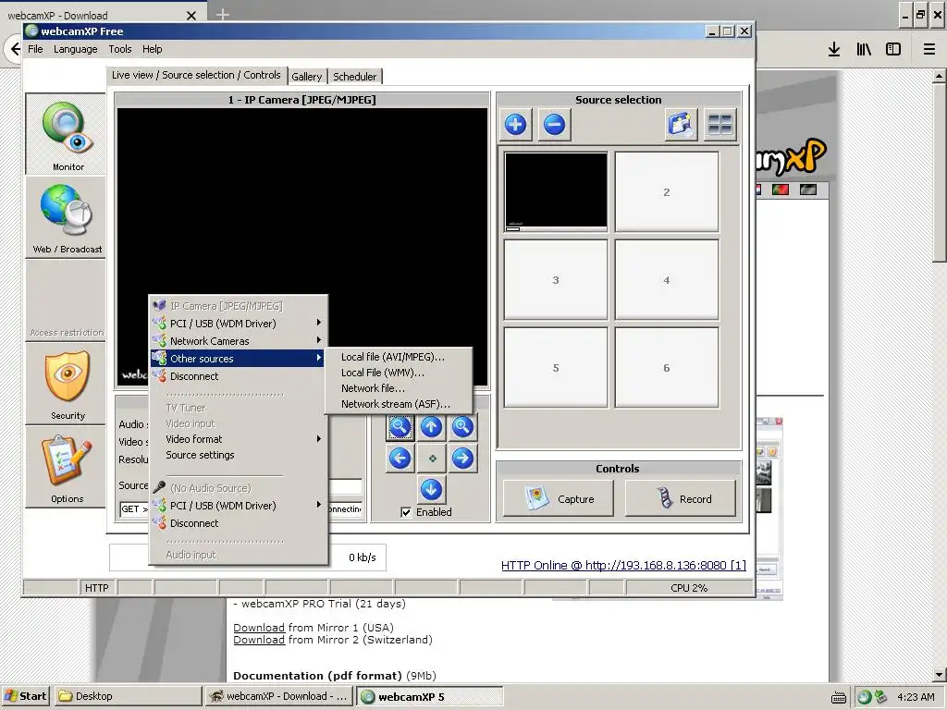Image resolution: width=947 pixels, height=710 pixels.
Task: Toggle the PTZ Enabled checkbox
Action: tap(407, 512)
